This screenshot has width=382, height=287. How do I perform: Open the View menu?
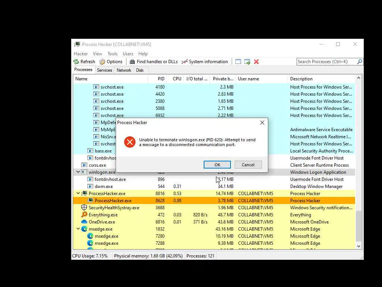coord(97,54)
